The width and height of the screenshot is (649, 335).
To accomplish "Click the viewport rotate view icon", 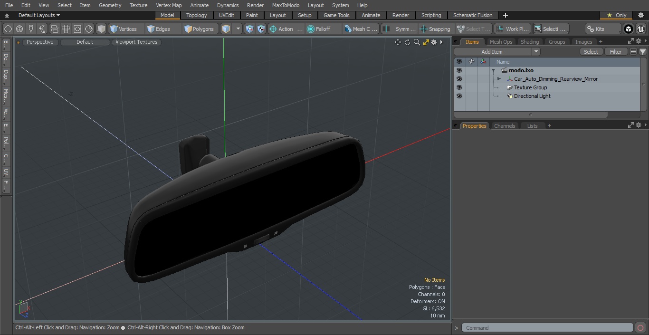I will 407,42.
